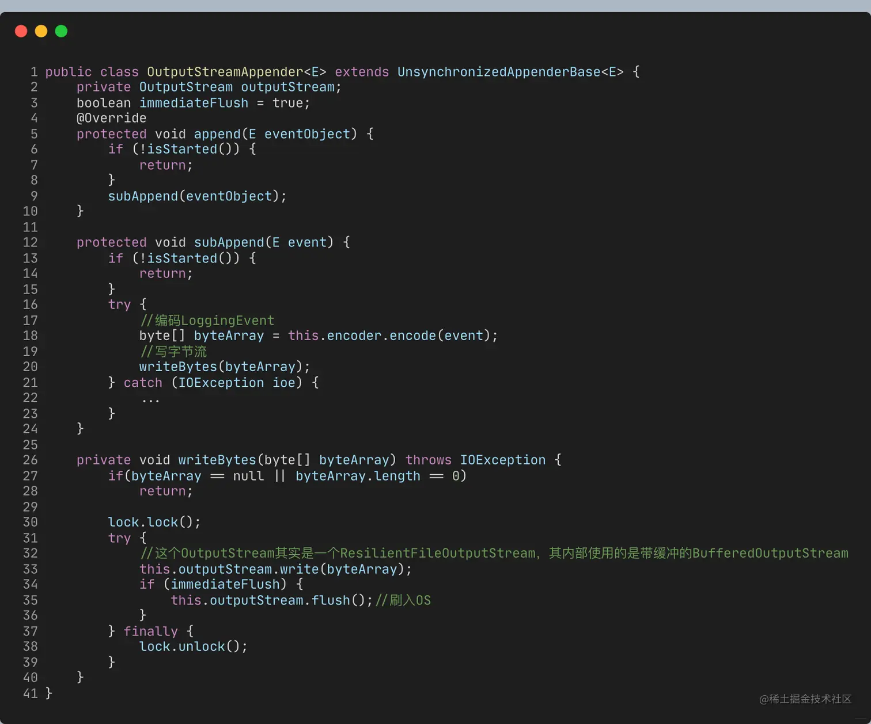Click 'throws IOException' on line 26
The width and height of the screenshot is (871, 724).
point(475,460)
